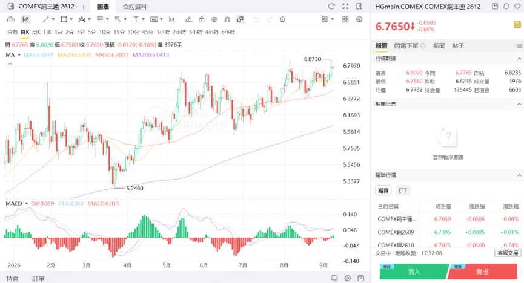Save layout icon in quote header
The width and height of the screenshot is (524, 283).
(496, 6)
